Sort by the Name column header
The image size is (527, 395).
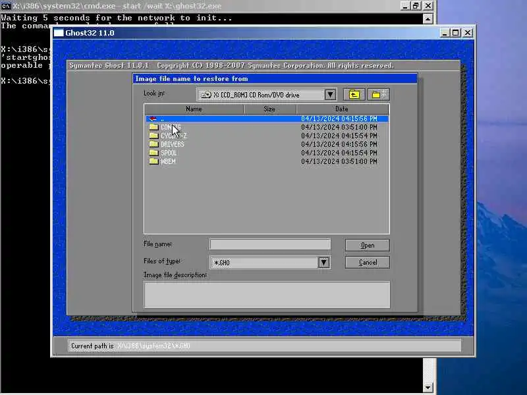tap(194, 109)
